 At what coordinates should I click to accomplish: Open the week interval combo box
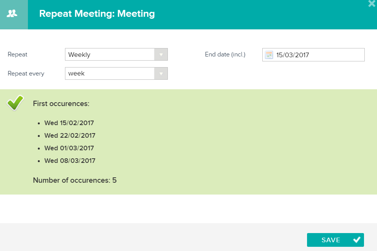click(116, 73)
